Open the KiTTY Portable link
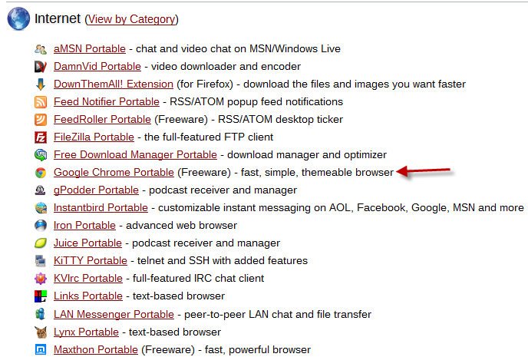This screenshot has width=528, height=357. point(91,261)
